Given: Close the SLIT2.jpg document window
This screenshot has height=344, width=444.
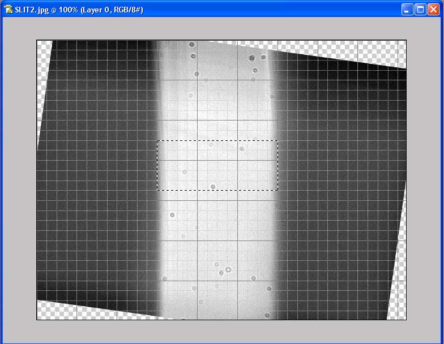Looking at the screenshot, I should pos(434,10).
